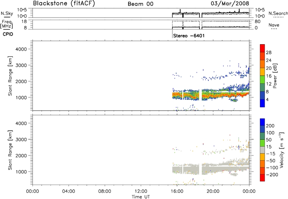The image size is (288, 199).
Task: Click the N.Search legend label
Action: pyautogui.click(x=278, y=13)
